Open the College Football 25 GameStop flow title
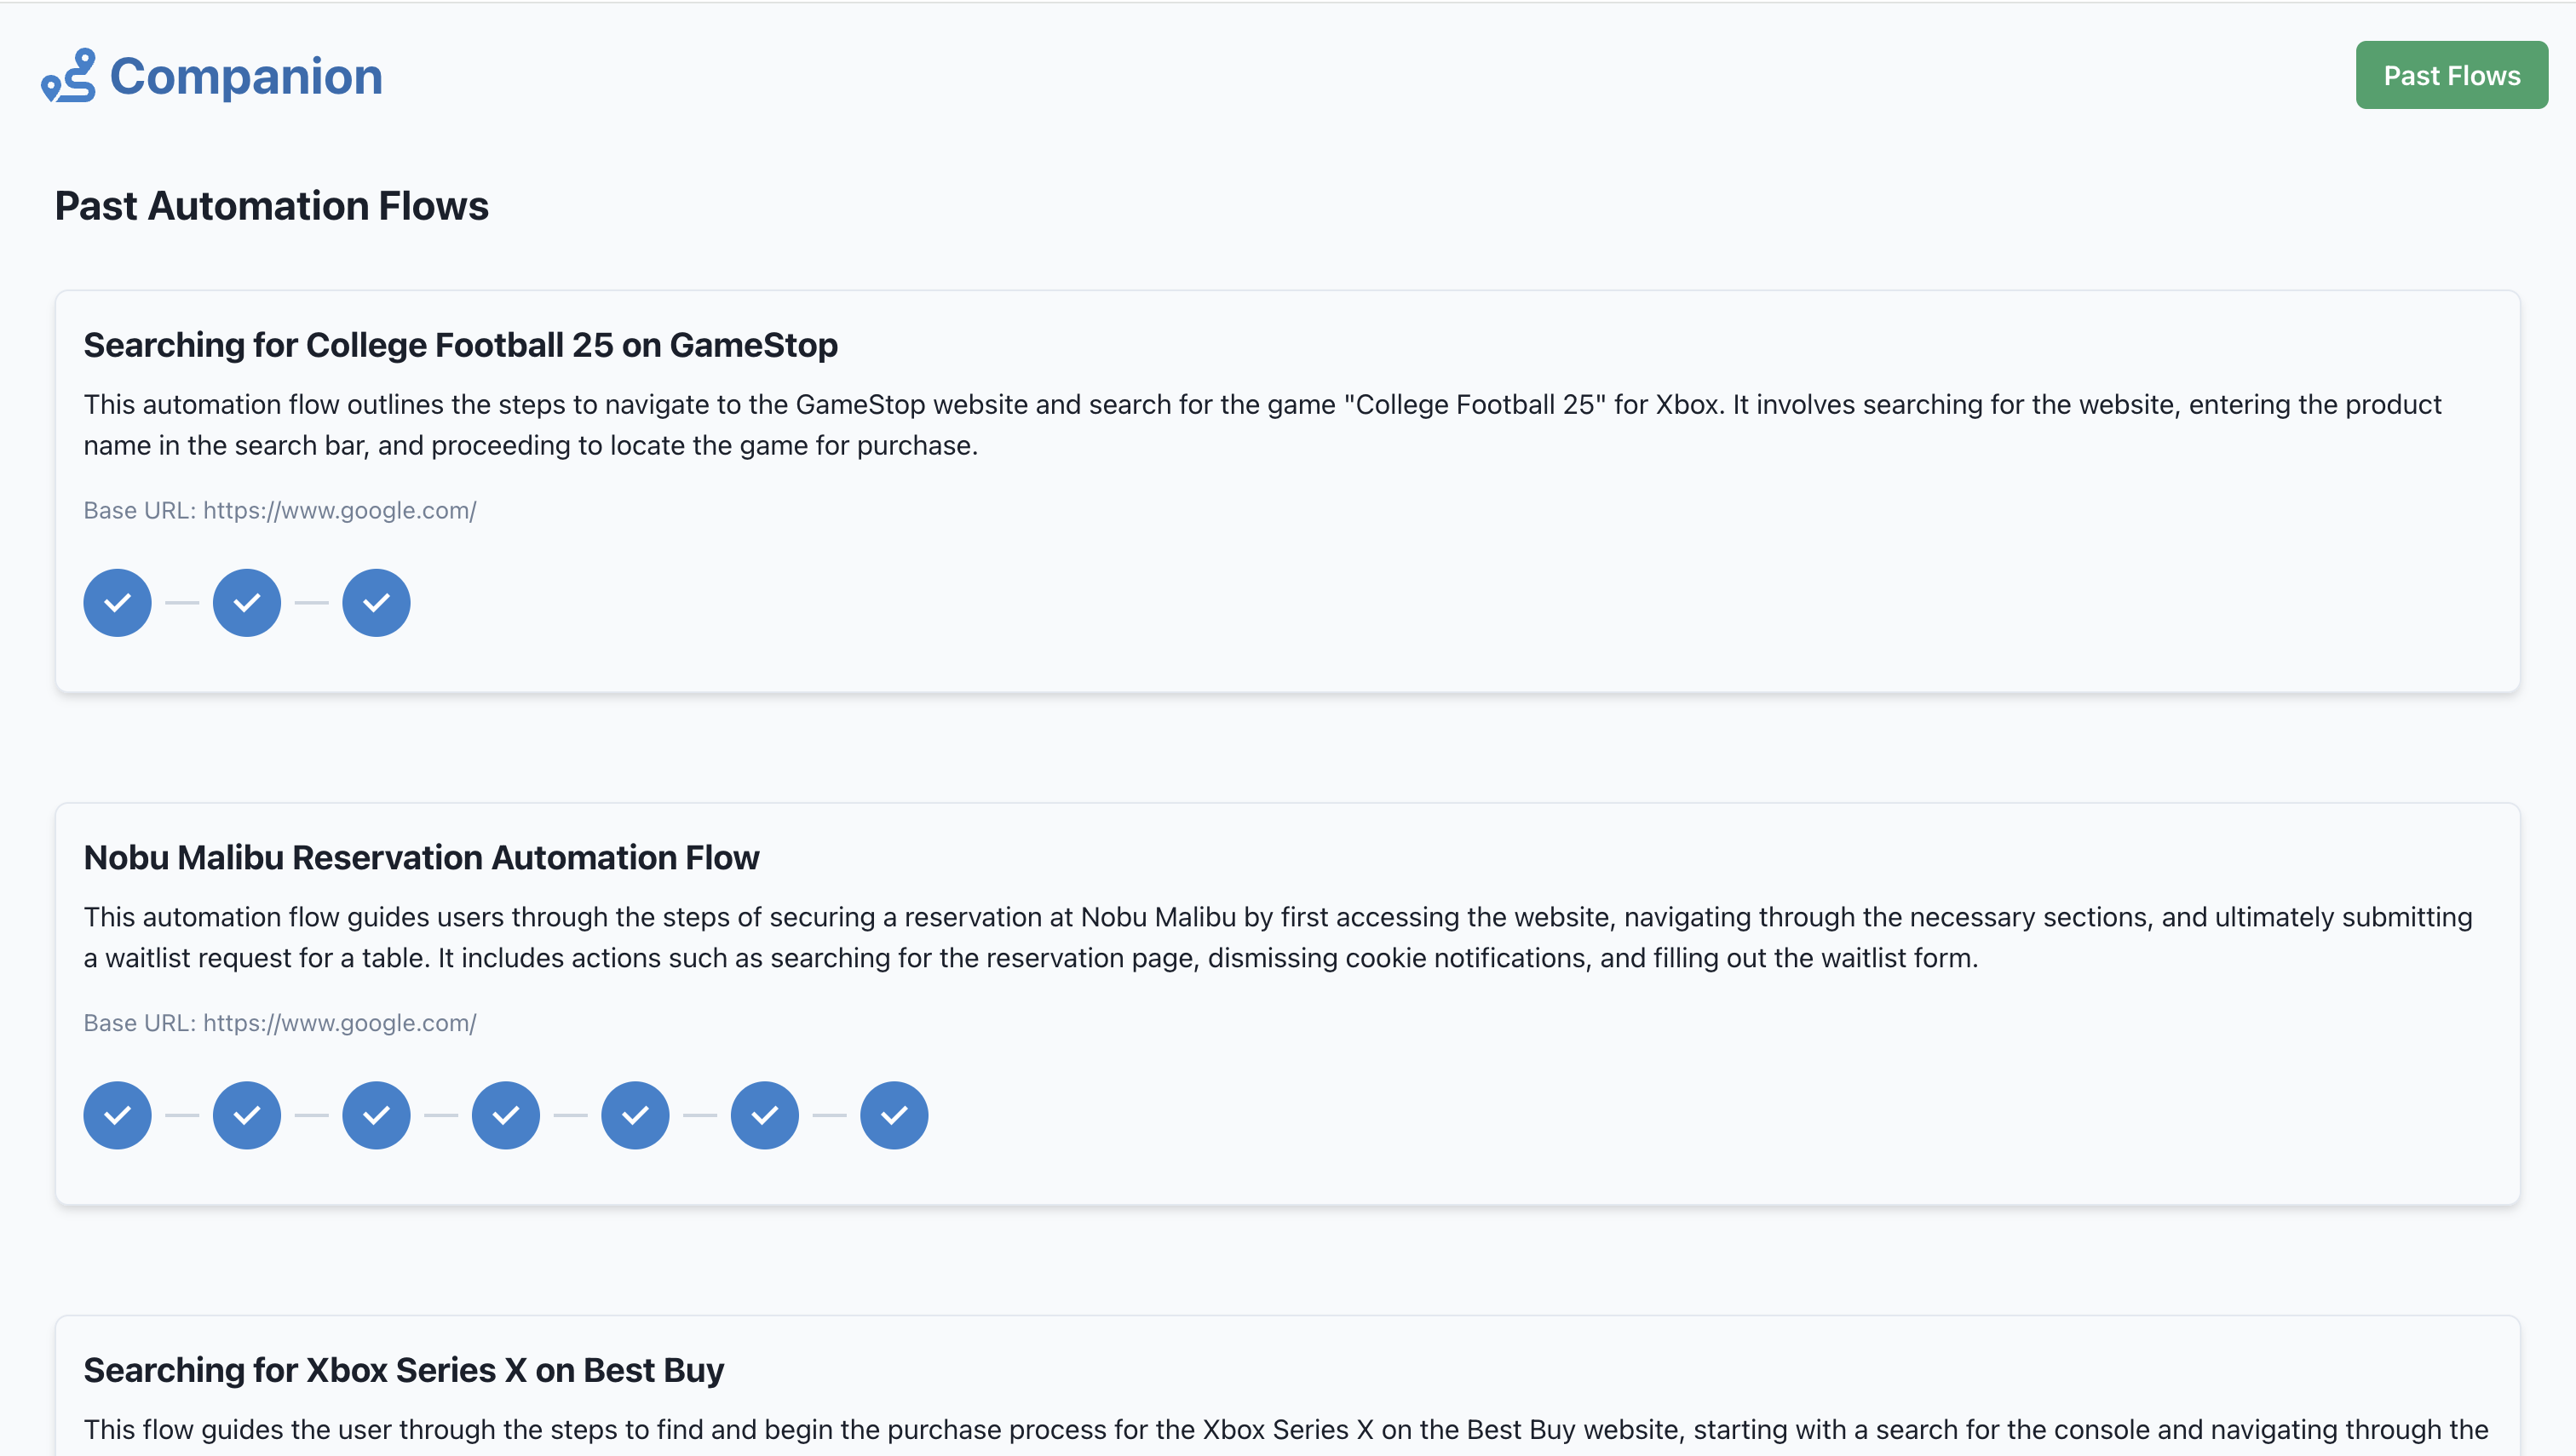 pos(460,345)
